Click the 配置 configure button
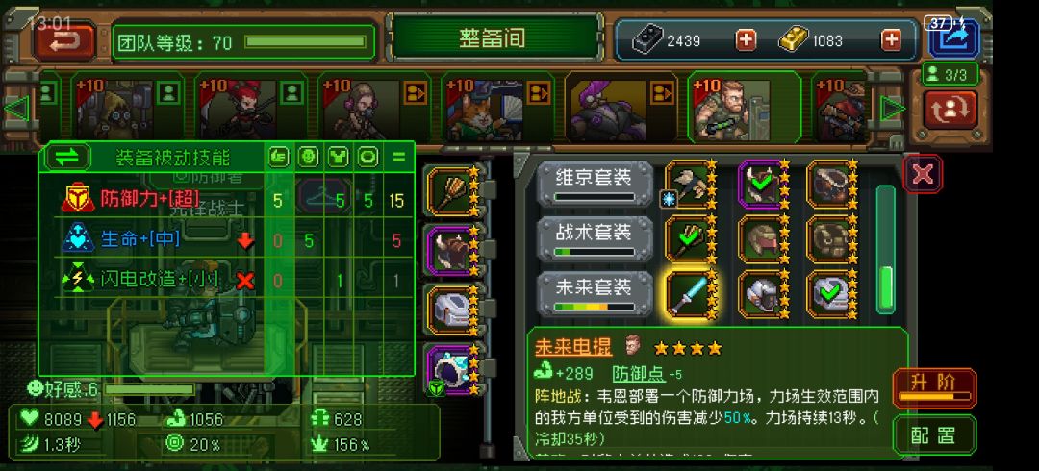 (x=934, y=434)
